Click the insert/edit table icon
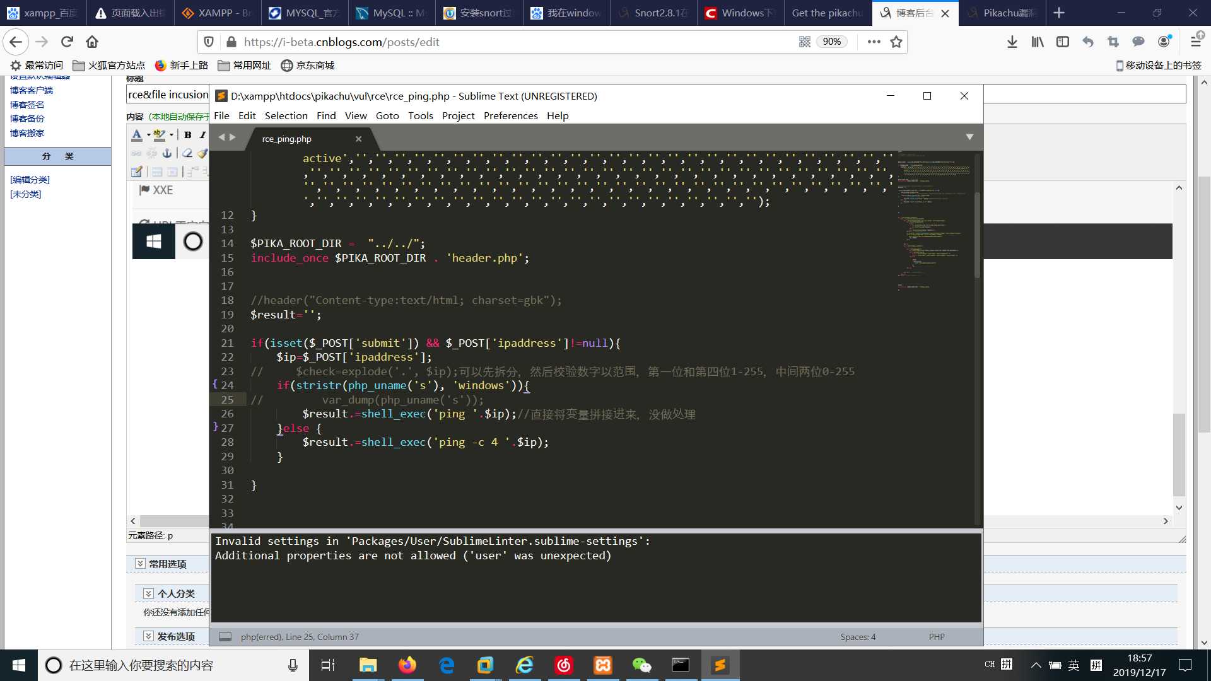Screen dimensions: 1211x681 tap(137, 172)
